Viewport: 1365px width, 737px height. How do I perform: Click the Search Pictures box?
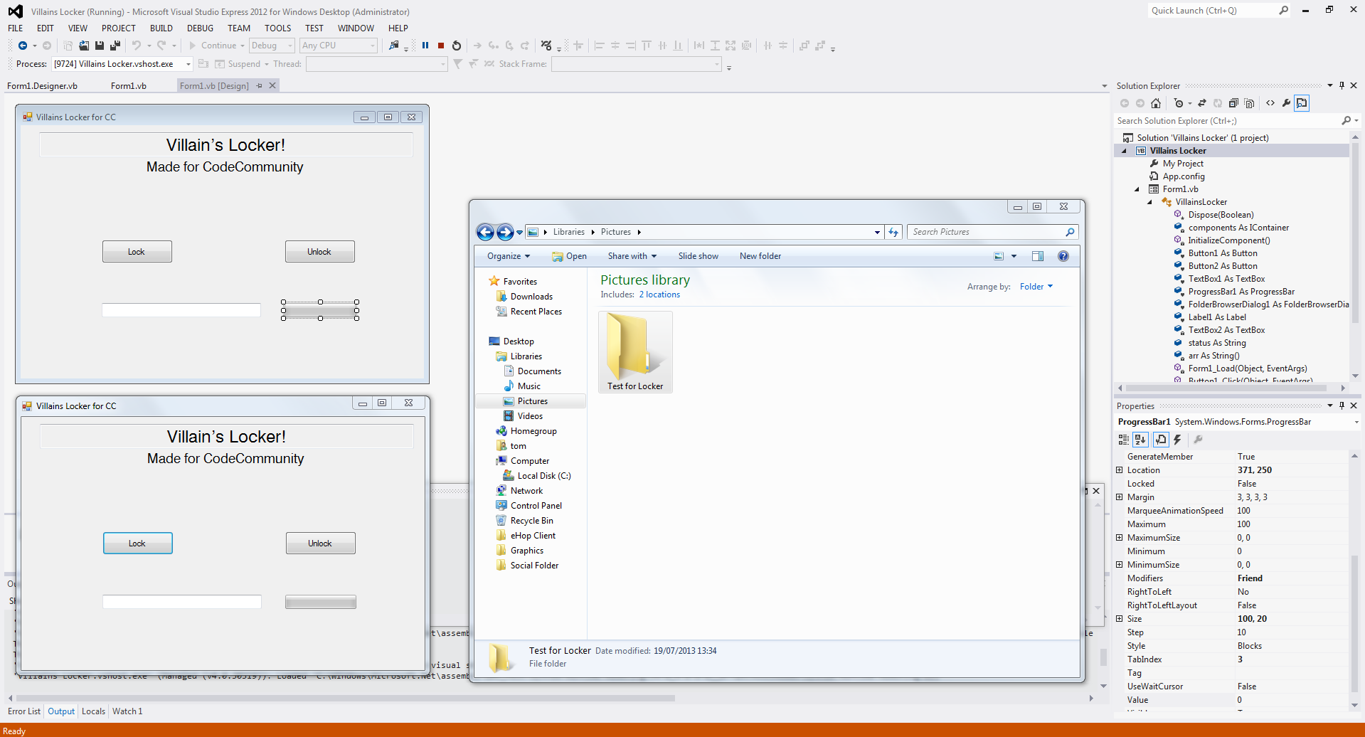(x=992, y=232)
